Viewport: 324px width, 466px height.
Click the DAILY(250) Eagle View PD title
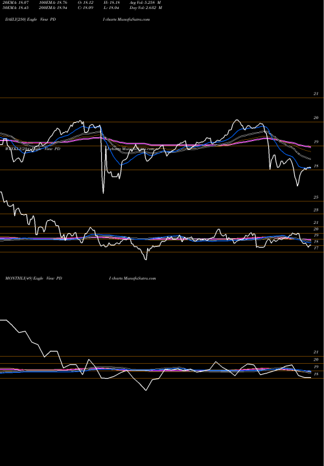[30, 19]
